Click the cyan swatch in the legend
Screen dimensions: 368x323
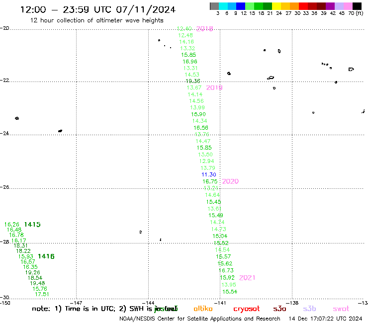point(223,6)
